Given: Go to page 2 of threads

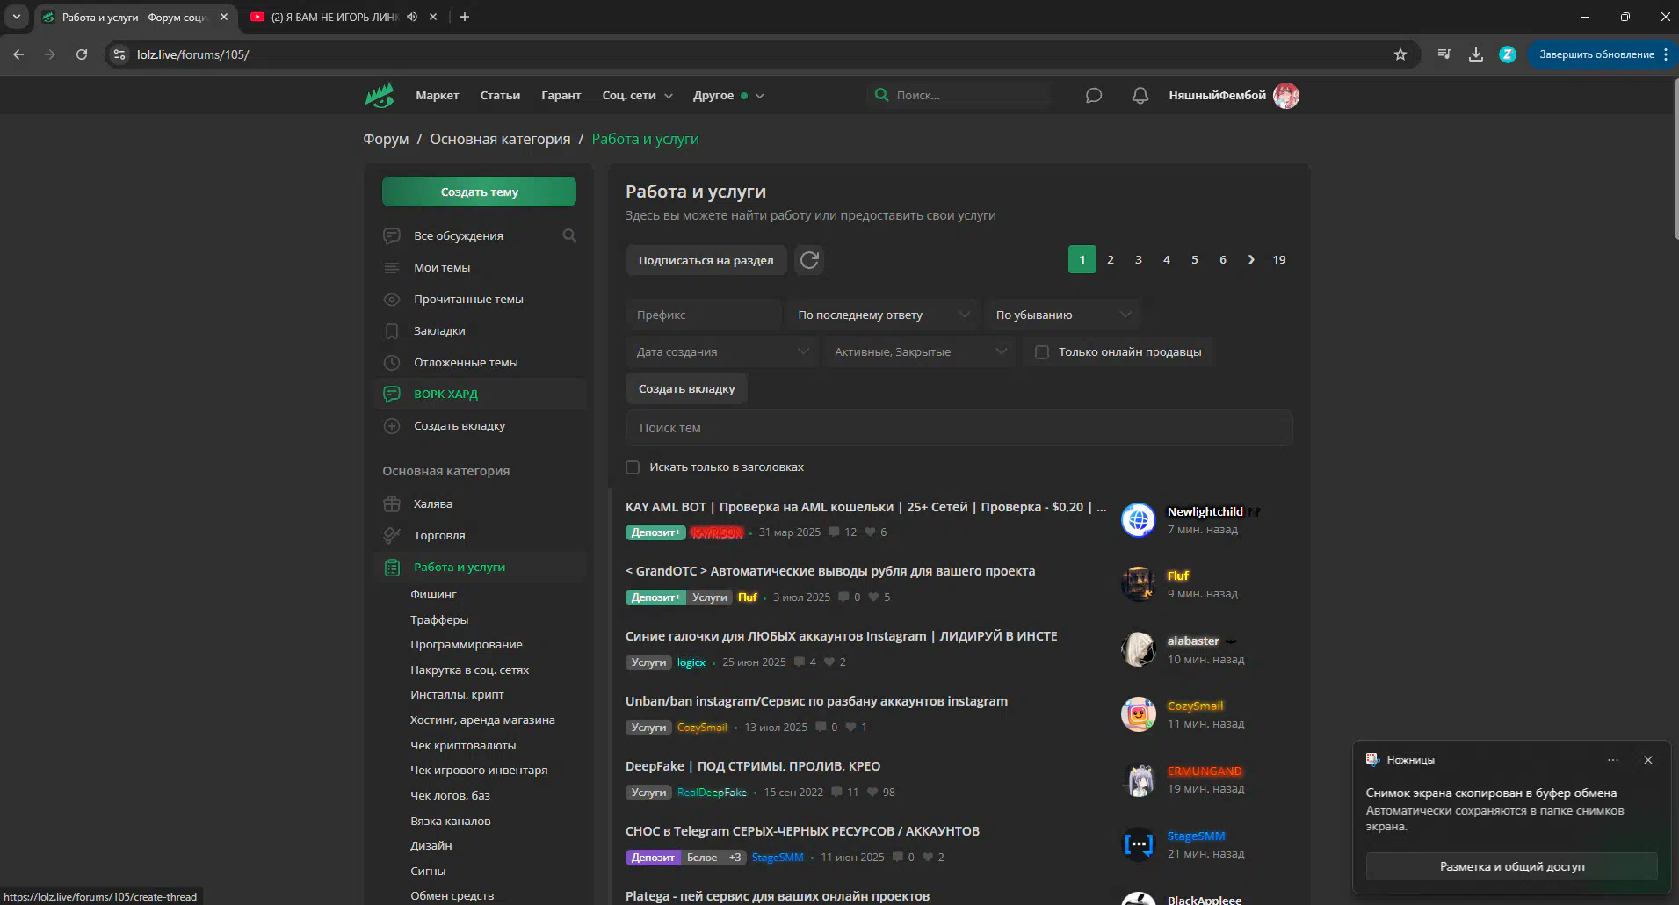Looking at the screenshot, I should (x=1111, y=259).
